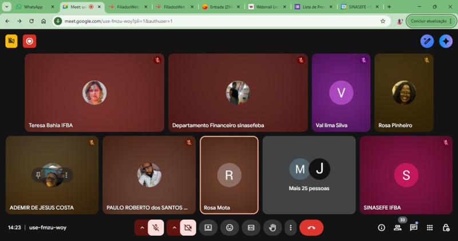Viewport: 458px width, 241px height.
Task: Open the chat messages panel
Action: 413,227
